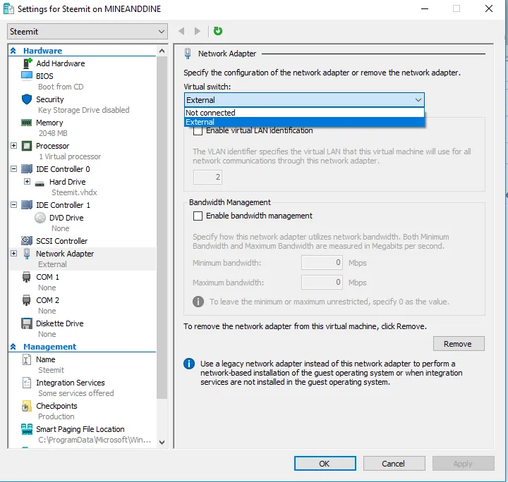Click the VLAN identifier input field
This screenshot has height=482, width=508.
pos(207,177)
